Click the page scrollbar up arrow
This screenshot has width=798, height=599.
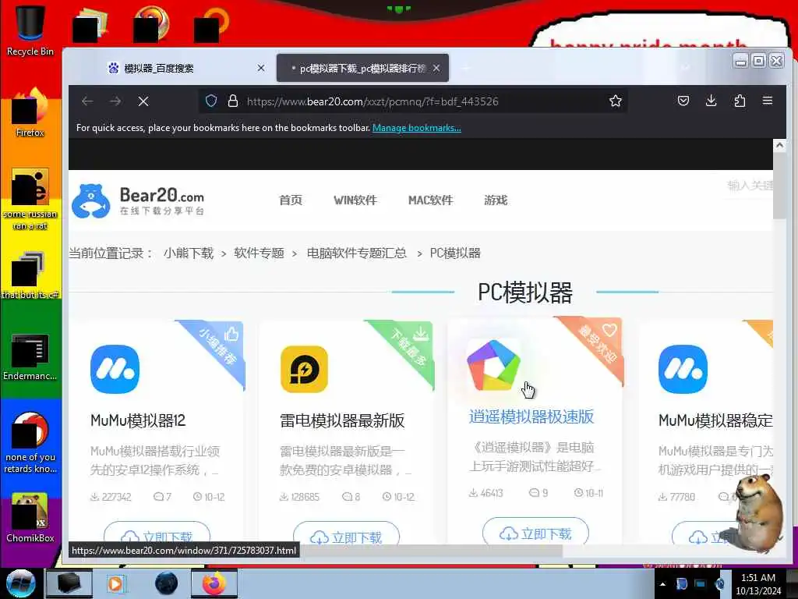[x=779, y=145]
